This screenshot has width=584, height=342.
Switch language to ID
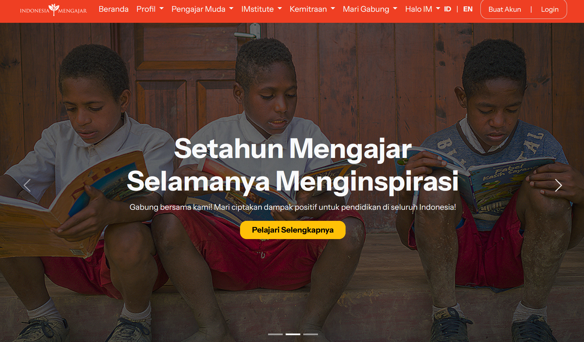[448, 9]
